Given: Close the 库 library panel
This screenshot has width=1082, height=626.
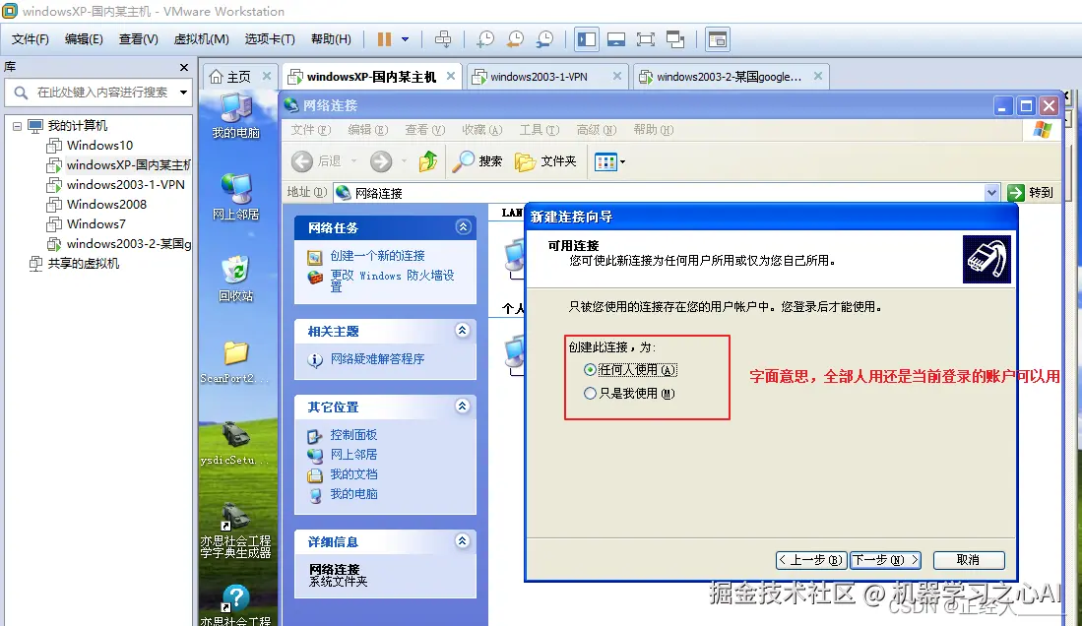Looking at the screenshot, I should coord(183,67).
